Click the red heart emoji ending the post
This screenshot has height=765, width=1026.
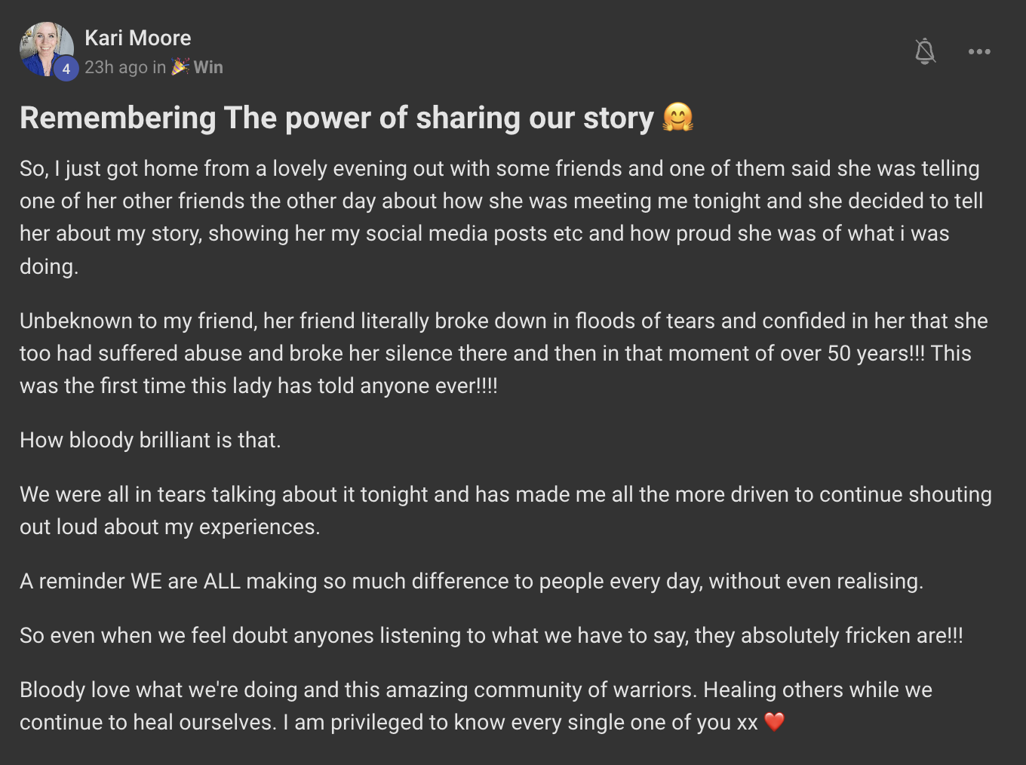(x=775, y=722)
